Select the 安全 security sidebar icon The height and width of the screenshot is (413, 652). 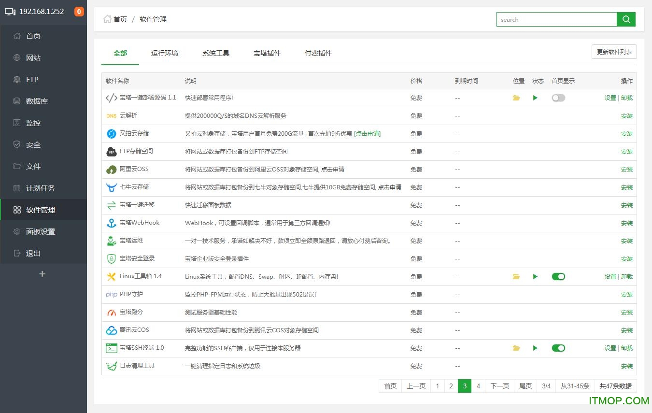pyautogui.click(x=18, y=144)
